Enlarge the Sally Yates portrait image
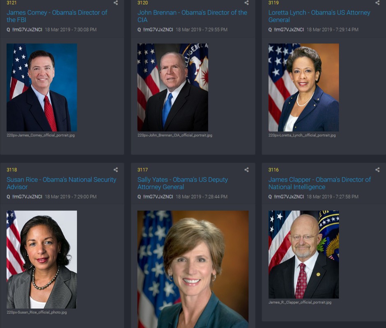386x328 pixels. [193, 269]
